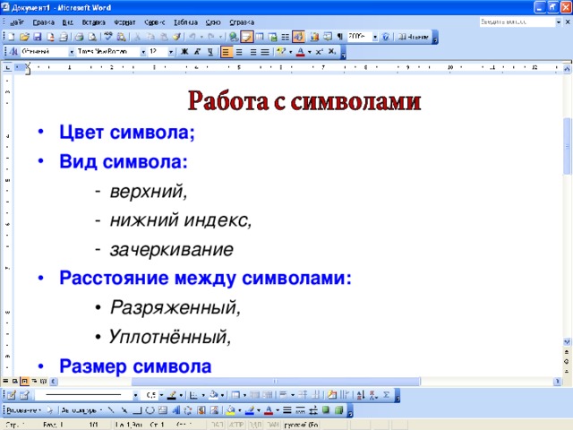573x430 pixels.
Task: Click highlight color button in Formatting toolbar
Action: 280,52
